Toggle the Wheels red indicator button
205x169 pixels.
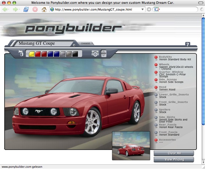tap(156, 65)
